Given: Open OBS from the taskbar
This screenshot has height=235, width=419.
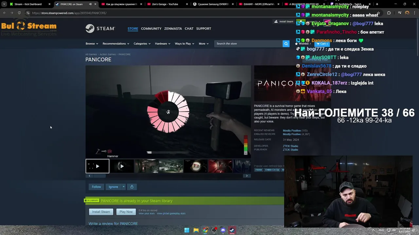Looking at the screenshot, I should 214,230.
